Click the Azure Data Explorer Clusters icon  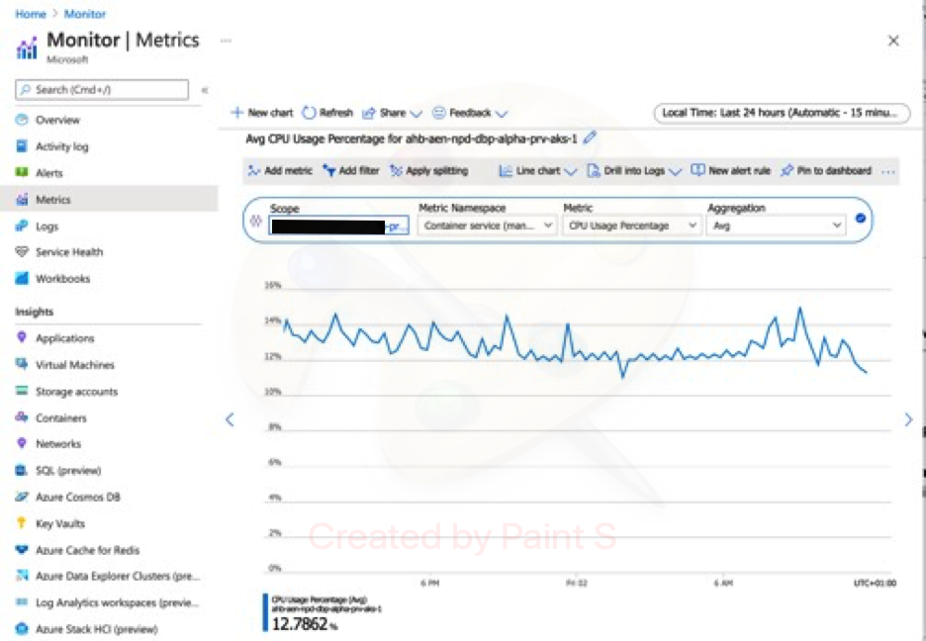point(22,576)
